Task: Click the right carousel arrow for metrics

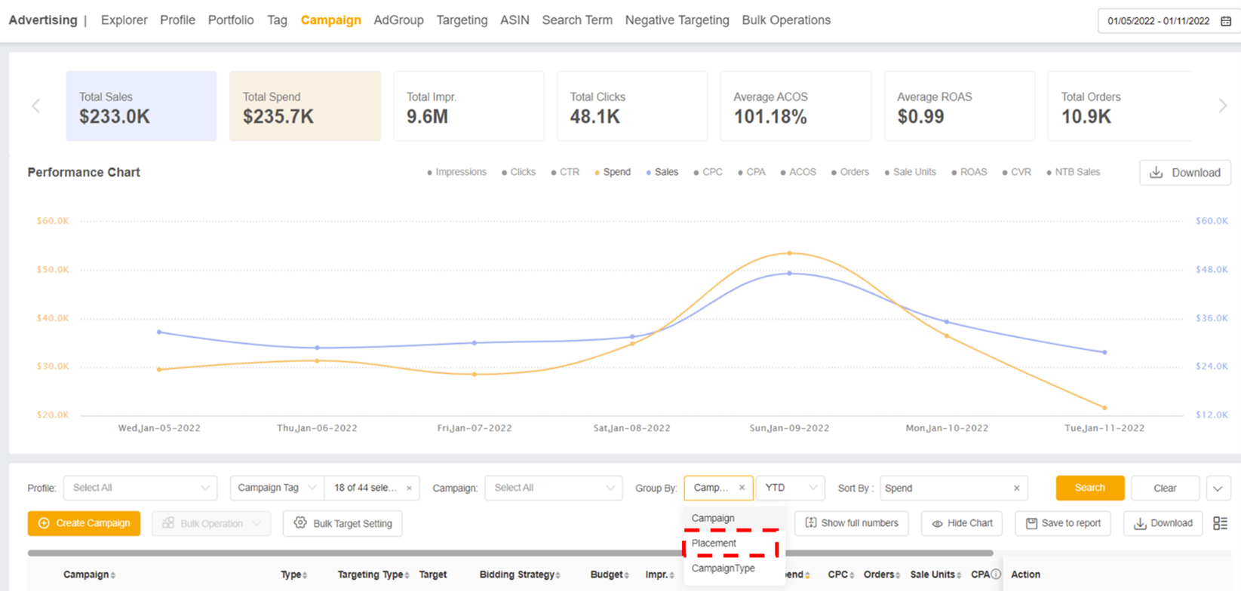Action: coord(1222,106)
